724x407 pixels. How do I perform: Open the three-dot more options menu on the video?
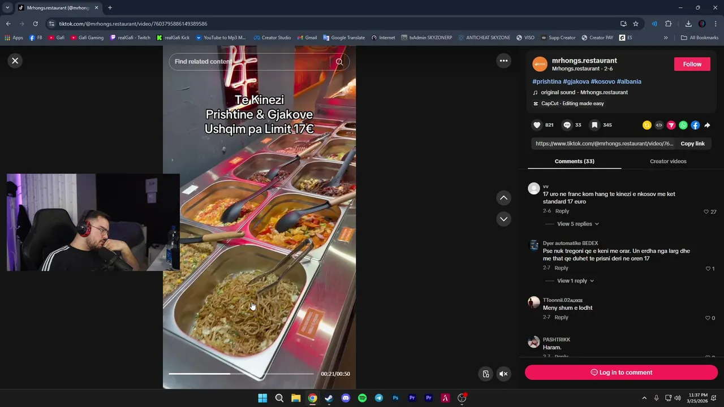point(503,60)
